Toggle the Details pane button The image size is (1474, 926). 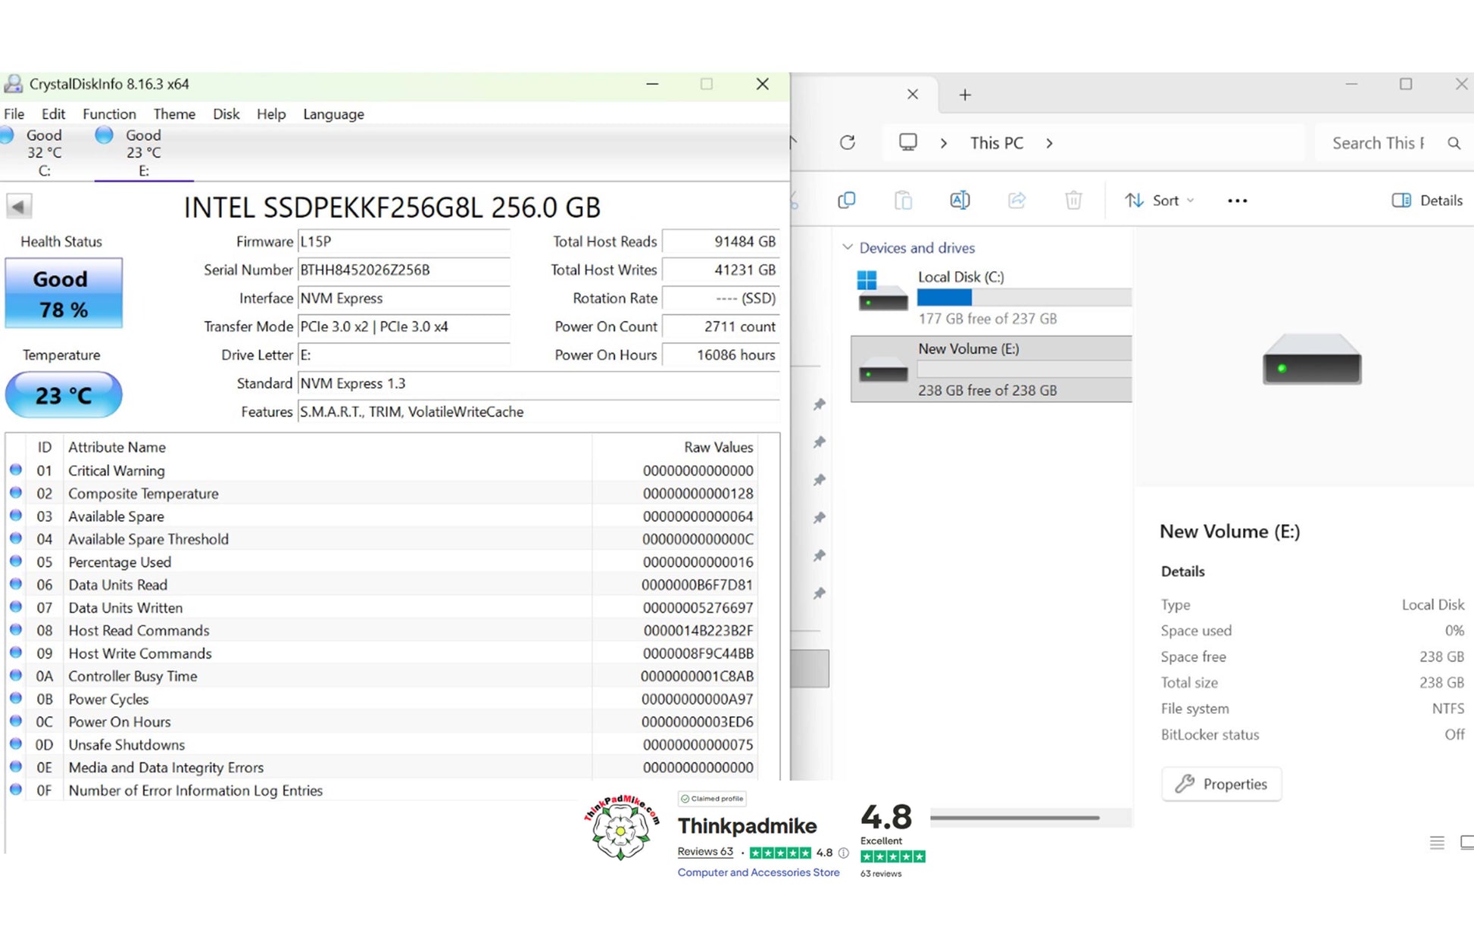[x=1427, y=201]
